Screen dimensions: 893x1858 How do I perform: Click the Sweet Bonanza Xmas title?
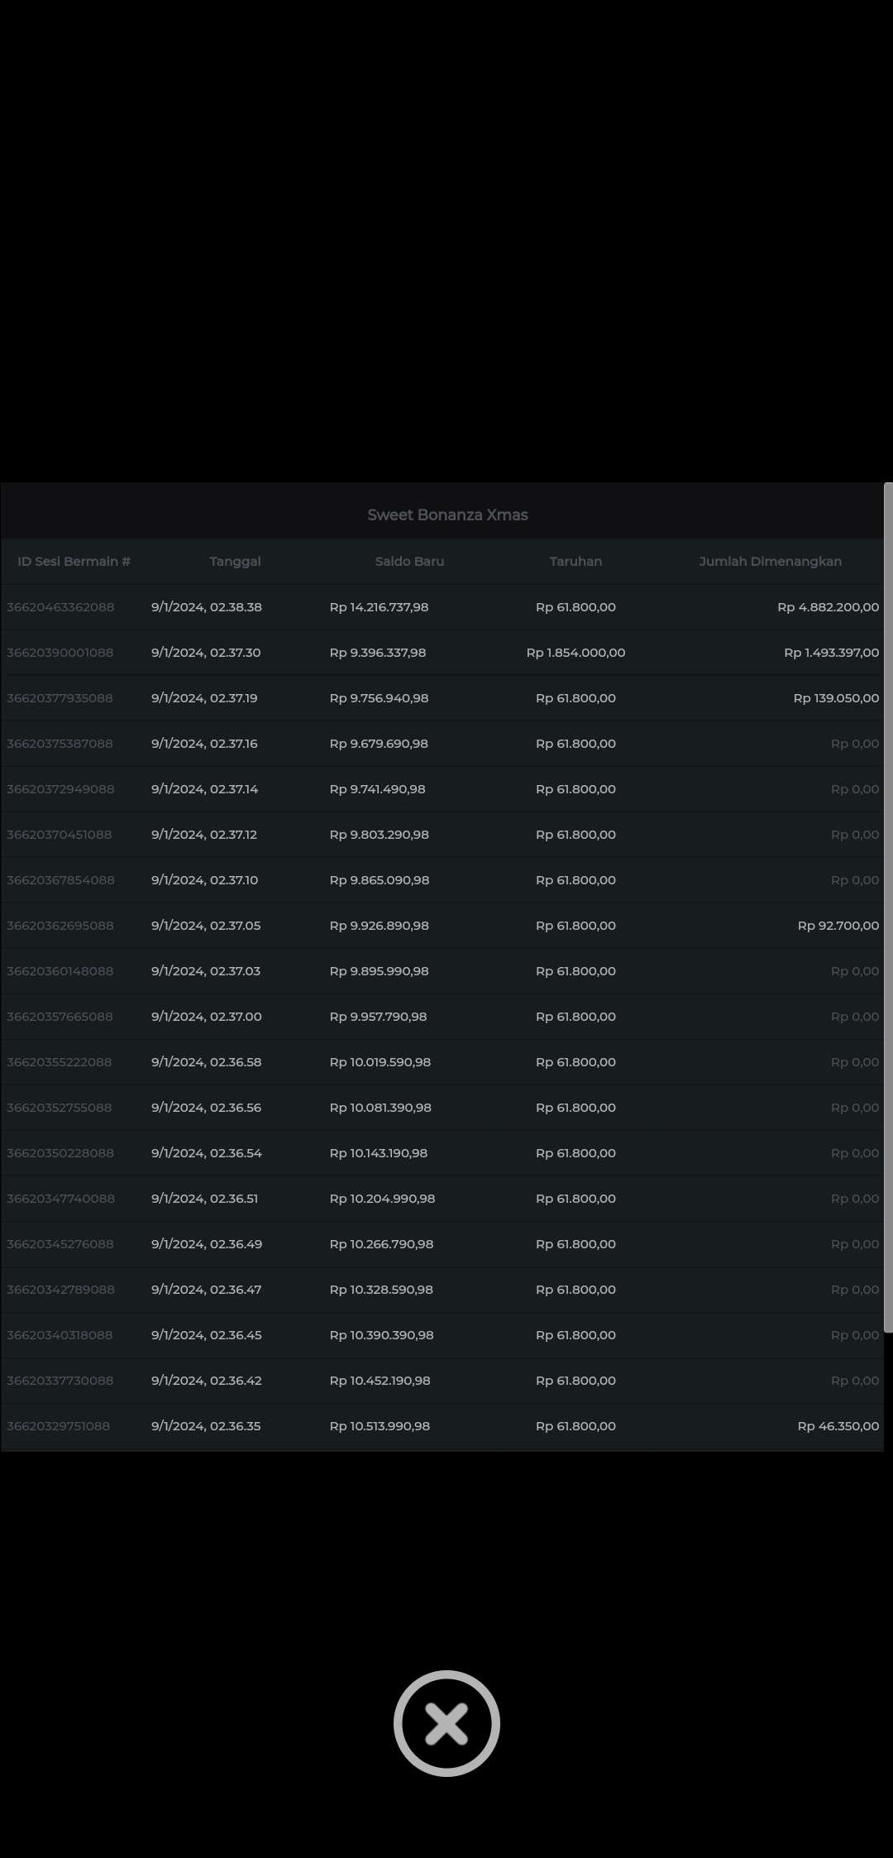[447, 515]
